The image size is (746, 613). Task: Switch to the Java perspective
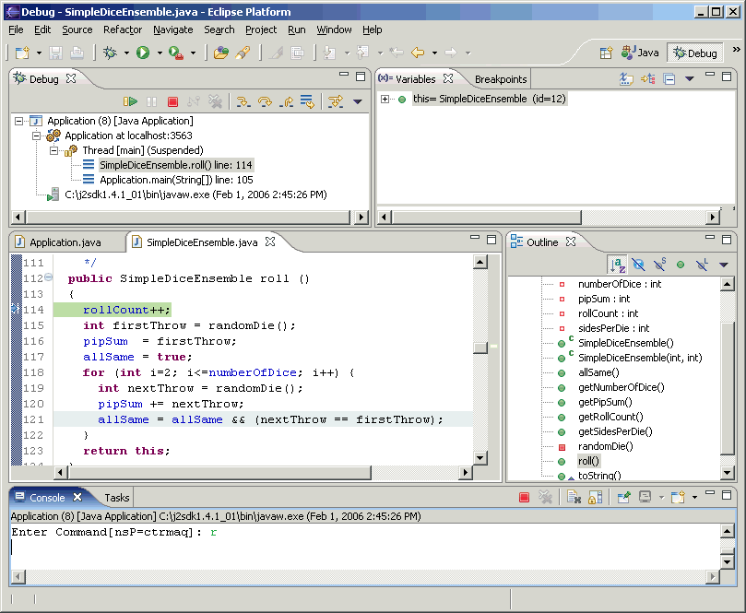click(x=641, y=53)
